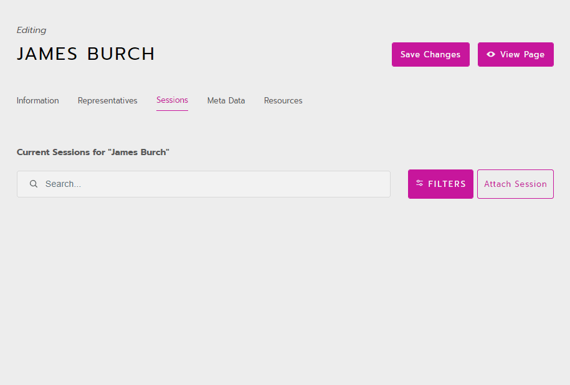
Task: Select the Sessions tab
Action: pos(172,100)
